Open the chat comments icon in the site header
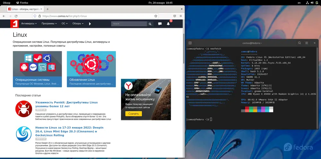The height and width of the screenshot is (159, 321). click(160, 24)
